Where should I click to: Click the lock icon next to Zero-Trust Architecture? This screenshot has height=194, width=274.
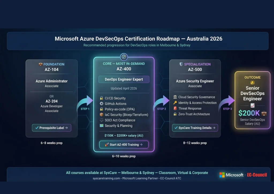[x=175, y=114]
